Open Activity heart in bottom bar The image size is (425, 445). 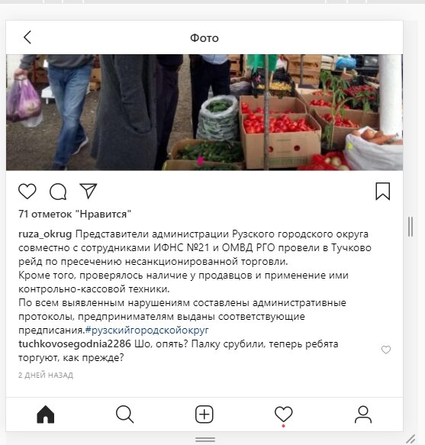pyautogui.click(x=283, y=414)
